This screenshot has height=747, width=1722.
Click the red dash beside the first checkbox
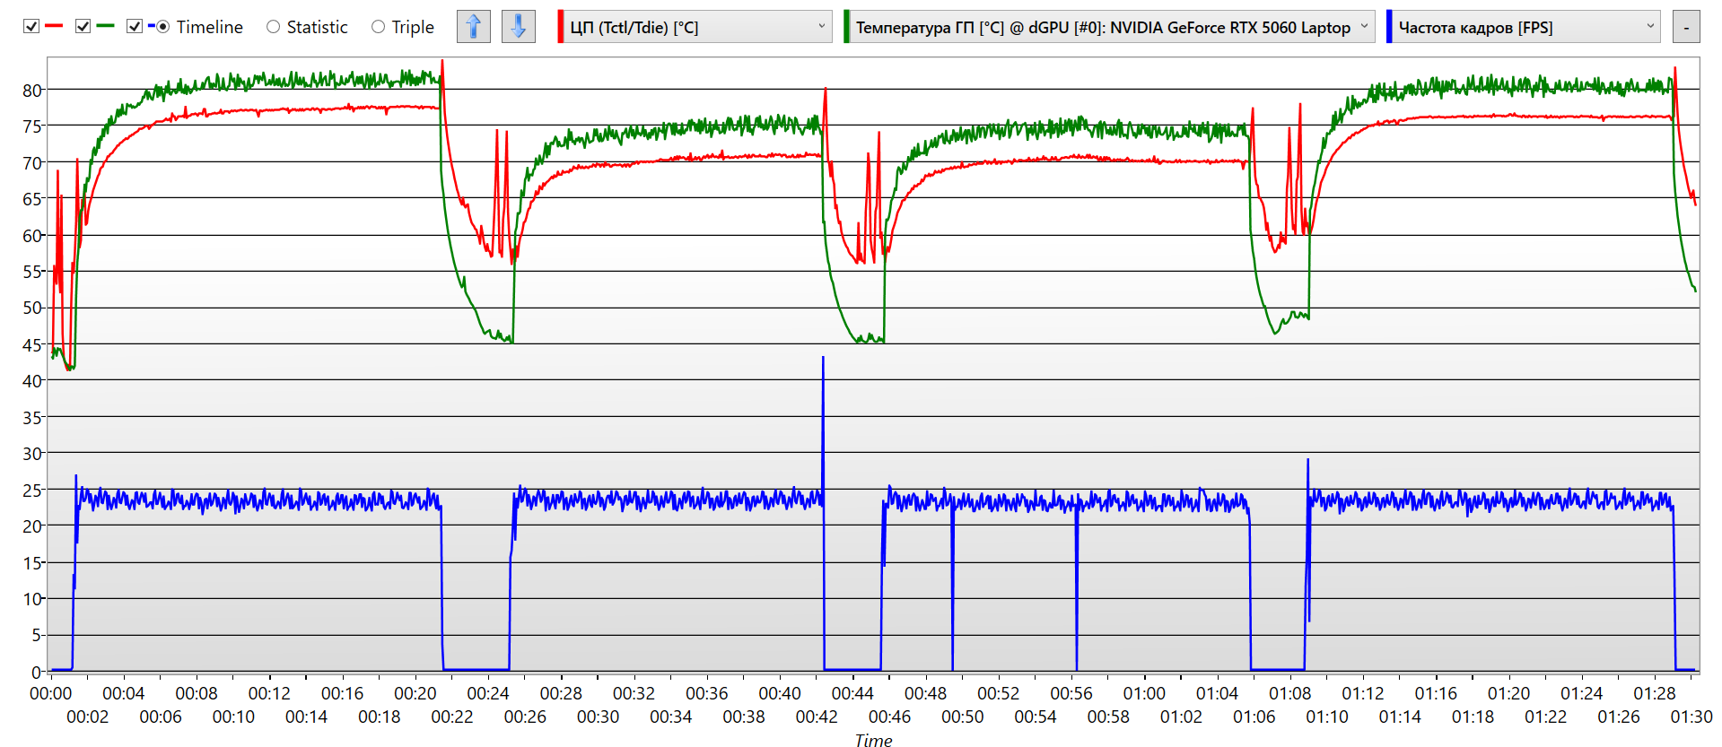54,26
